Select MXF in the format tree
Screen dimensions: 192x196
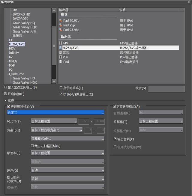[12, 66]
